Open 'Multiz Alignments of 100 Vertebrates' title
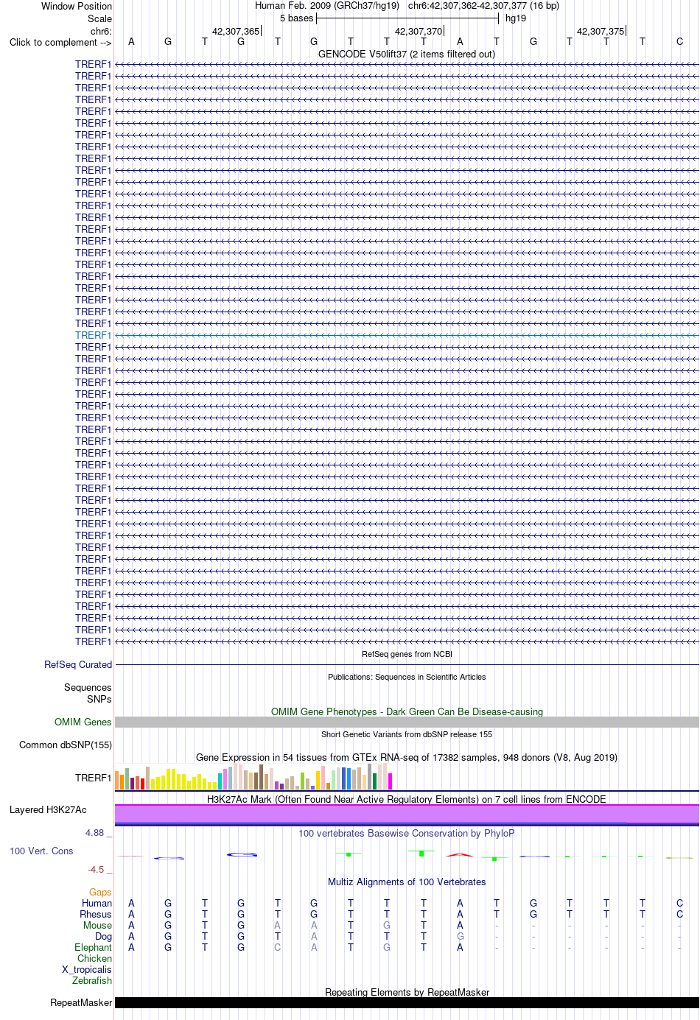 tap(407, 882)
